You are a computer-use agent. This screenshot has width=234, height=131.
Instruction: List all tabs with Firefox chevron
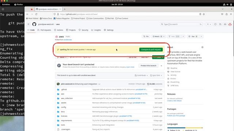[x=223, y=9]
